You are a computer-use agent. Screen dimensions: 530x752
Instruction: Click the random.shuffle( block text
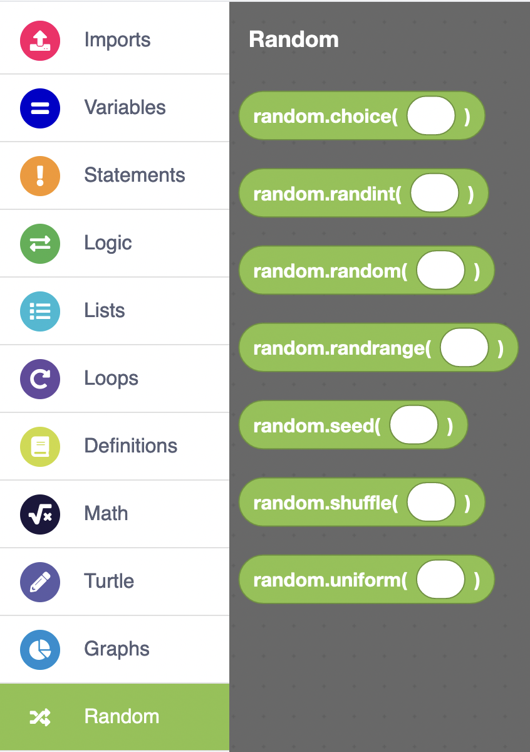pos(325,503)
